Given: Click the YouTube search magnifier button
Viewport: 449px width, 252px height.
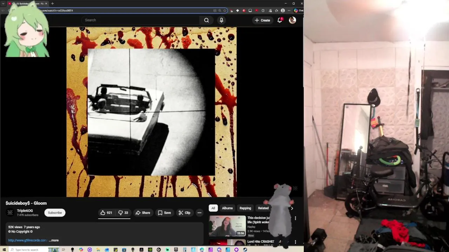Looking at the screenshot, I should point(207,20).
